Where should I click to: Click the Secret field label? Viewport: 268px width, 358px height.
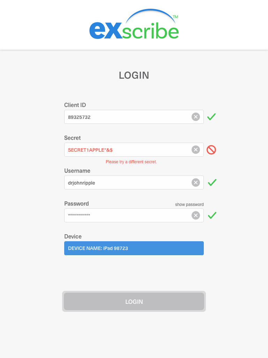pos(73,138)
